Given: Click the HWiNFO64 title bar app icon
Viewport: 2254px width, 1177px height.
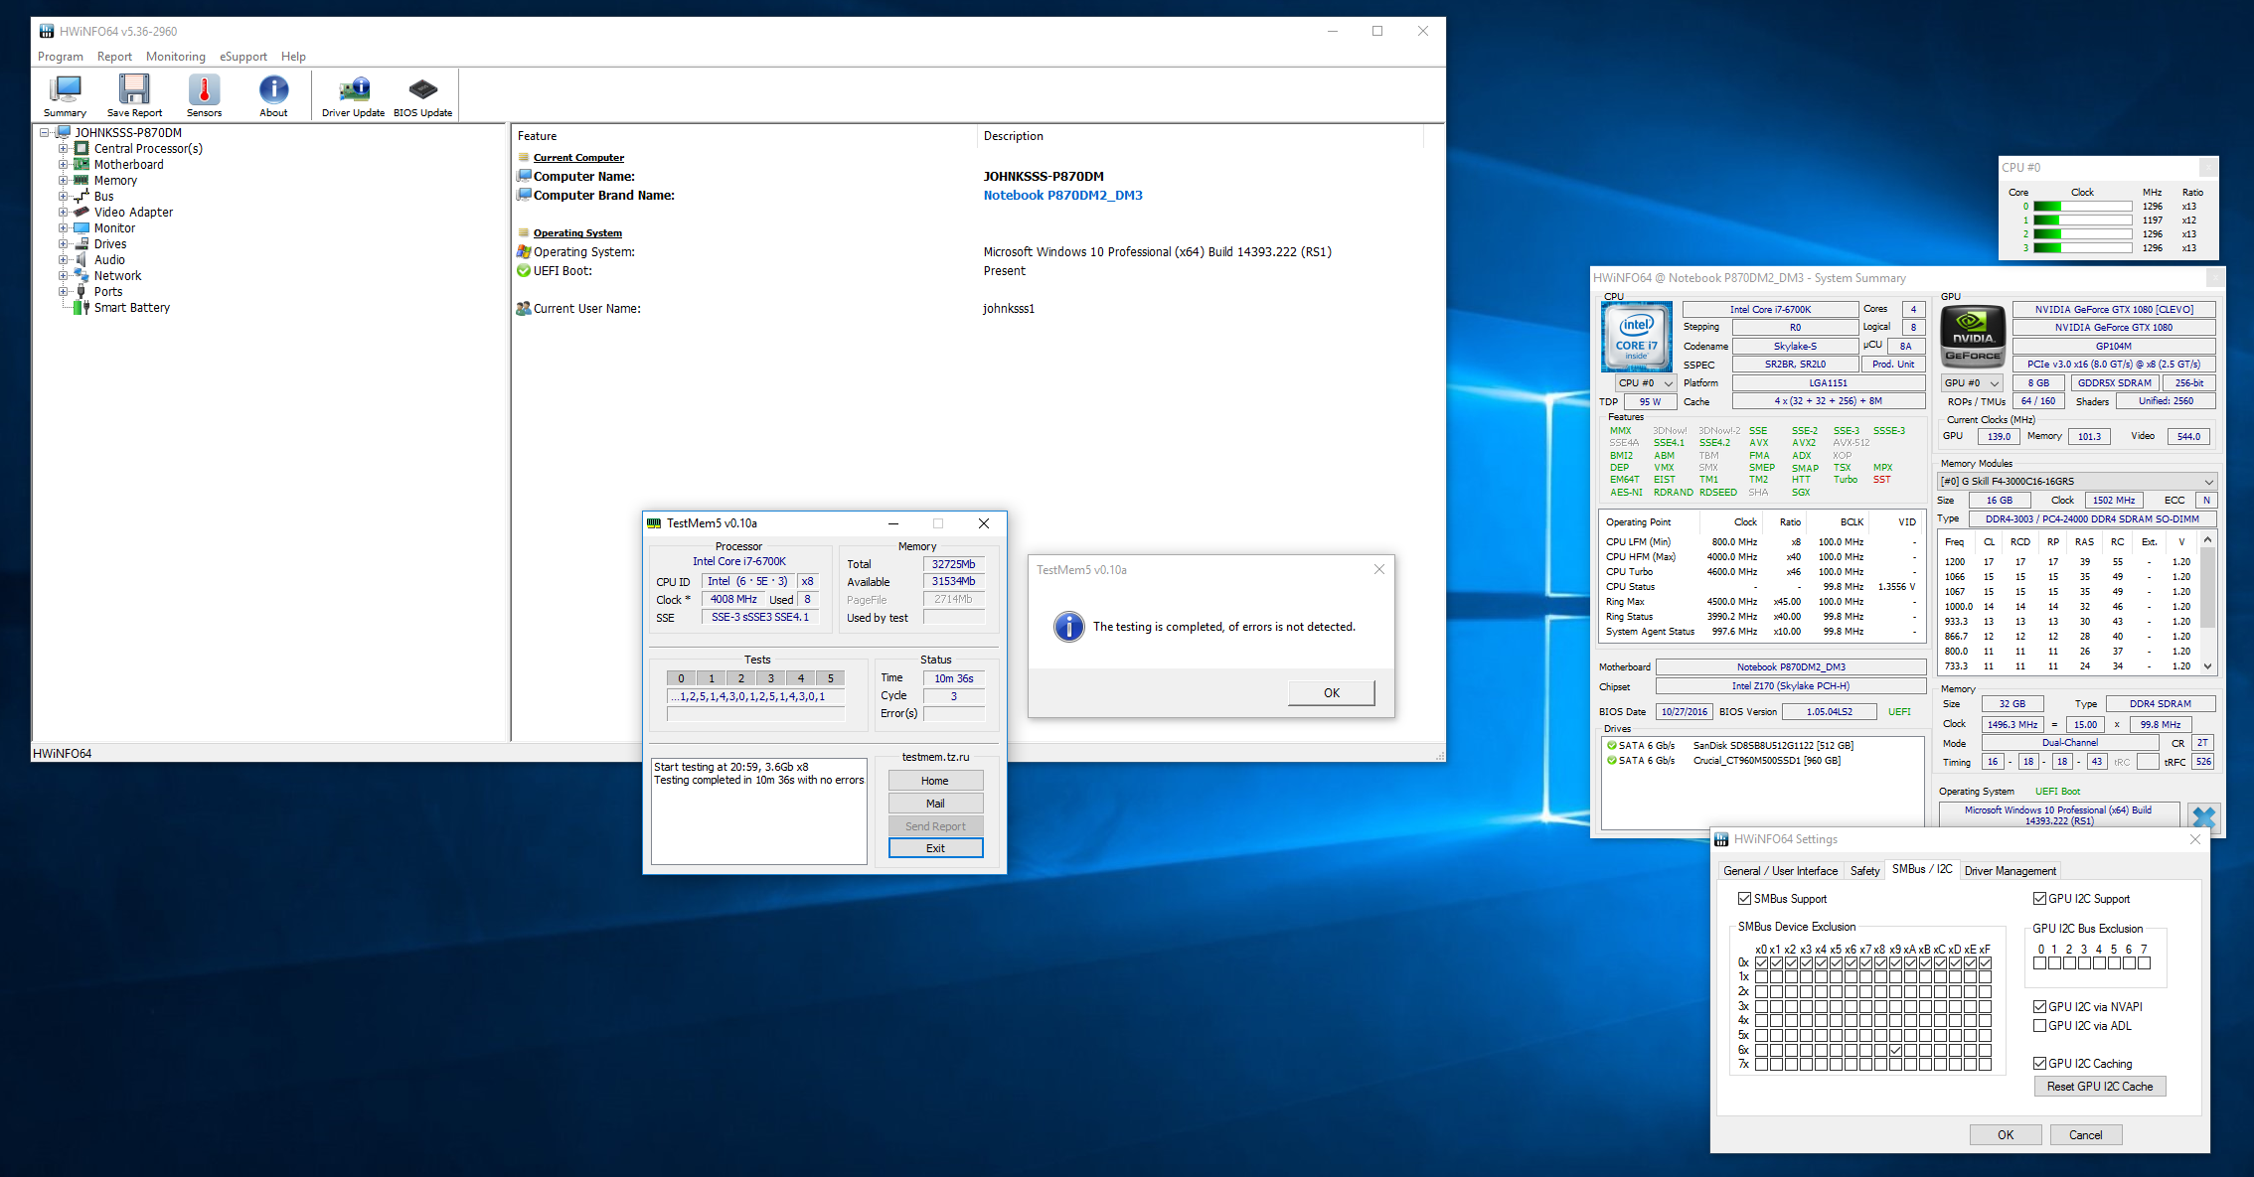Looking at the screenshot, I should 47,31.
